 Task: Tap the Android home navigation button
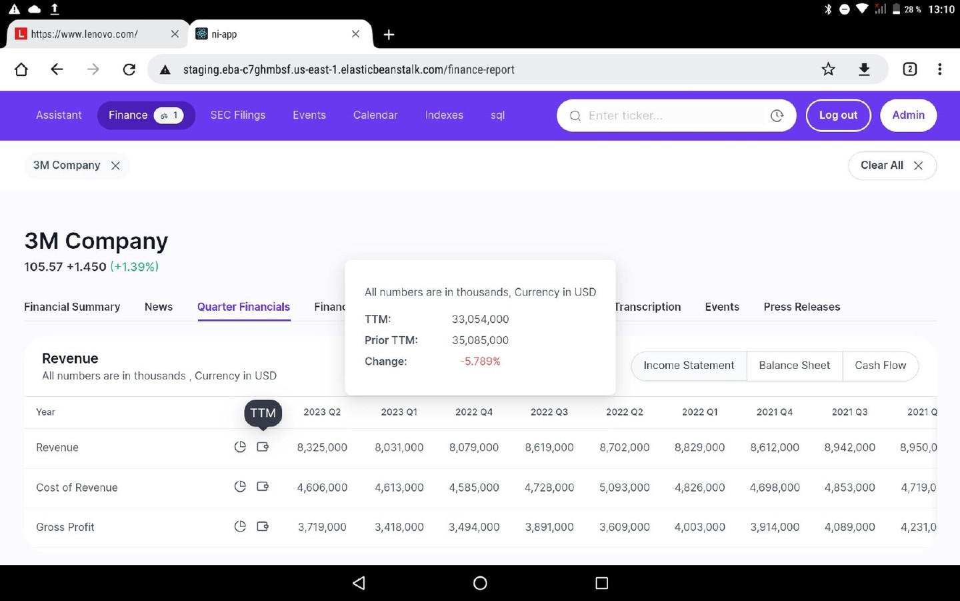480,583
